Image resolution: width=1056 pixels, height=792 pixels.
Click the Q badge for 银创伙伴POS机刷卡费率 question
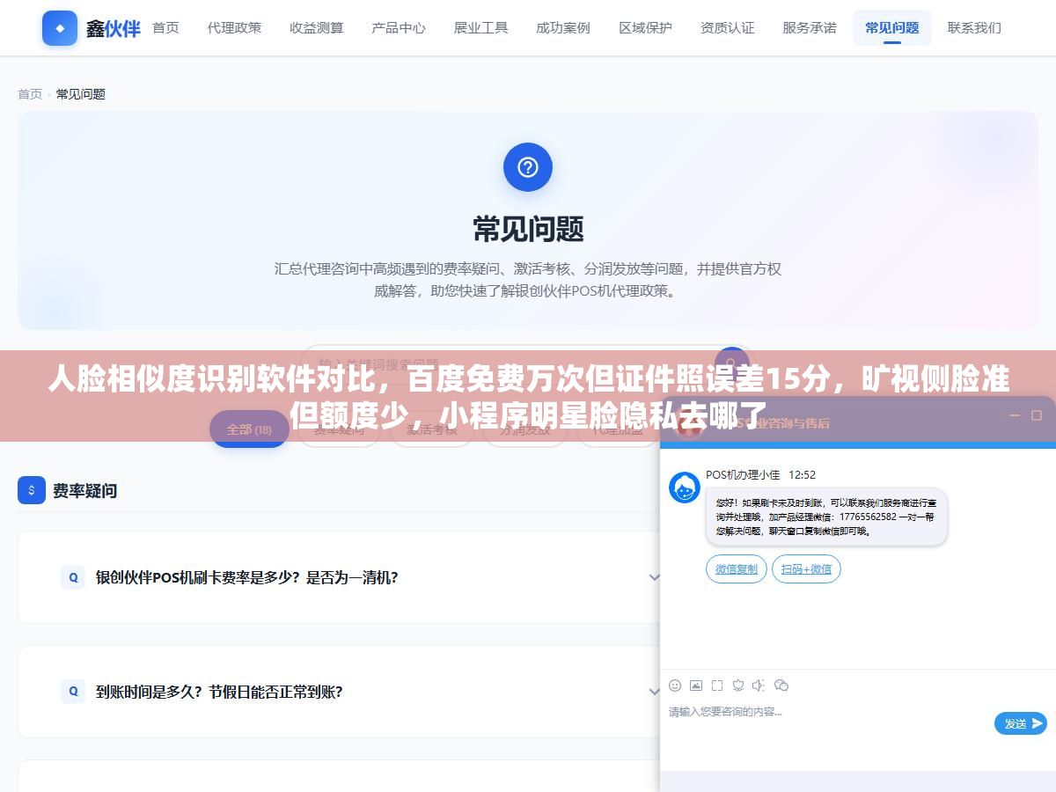pyautogui.click(x=73, y=577)
